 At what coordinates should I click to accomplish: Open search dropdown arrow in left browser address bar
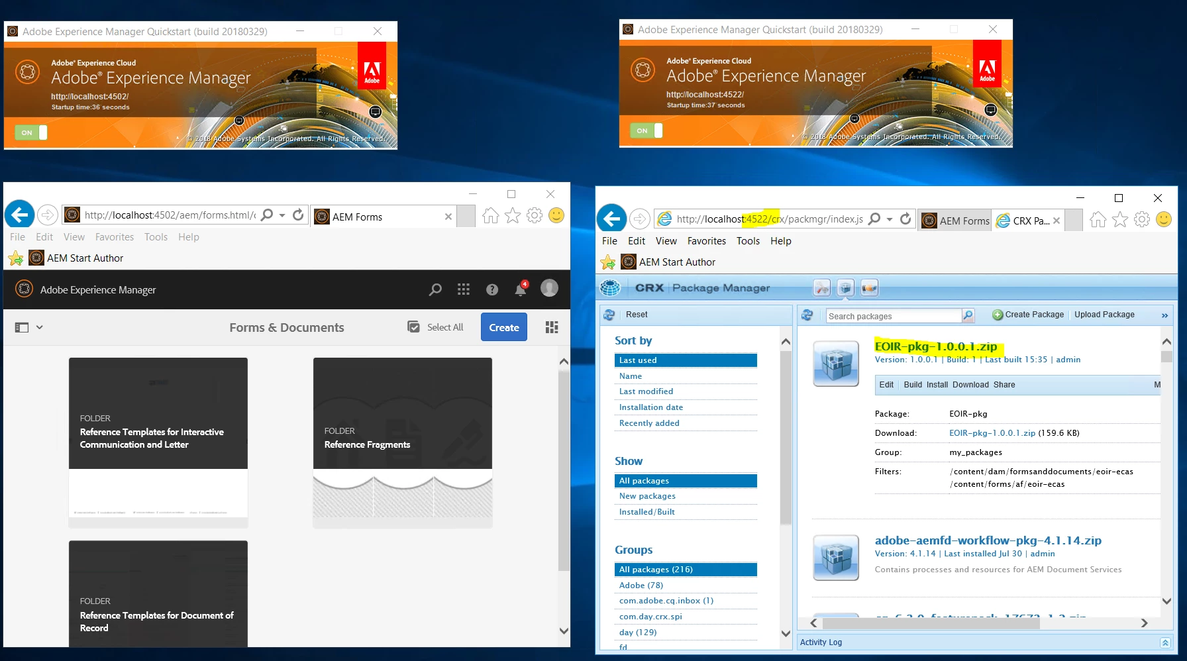(282, 215)
